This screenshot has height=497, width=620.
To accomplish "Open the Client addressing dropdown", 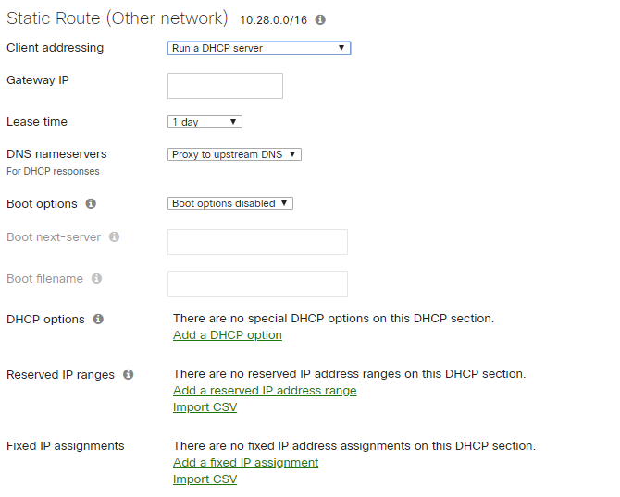I will click(x=258, y=48).
